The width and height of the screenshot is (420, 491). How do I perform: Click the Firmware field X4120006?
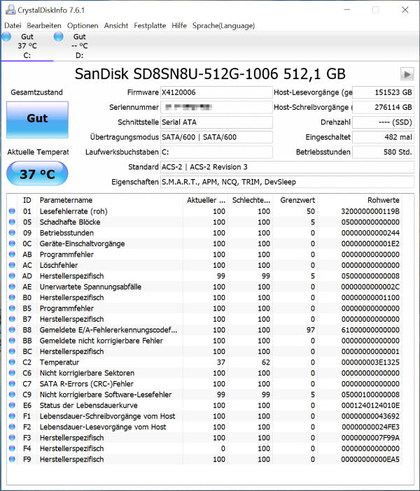pos(216,92)
